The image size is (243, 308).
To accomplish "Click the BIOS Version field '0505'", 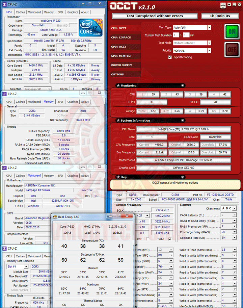I will click(37, 223).
